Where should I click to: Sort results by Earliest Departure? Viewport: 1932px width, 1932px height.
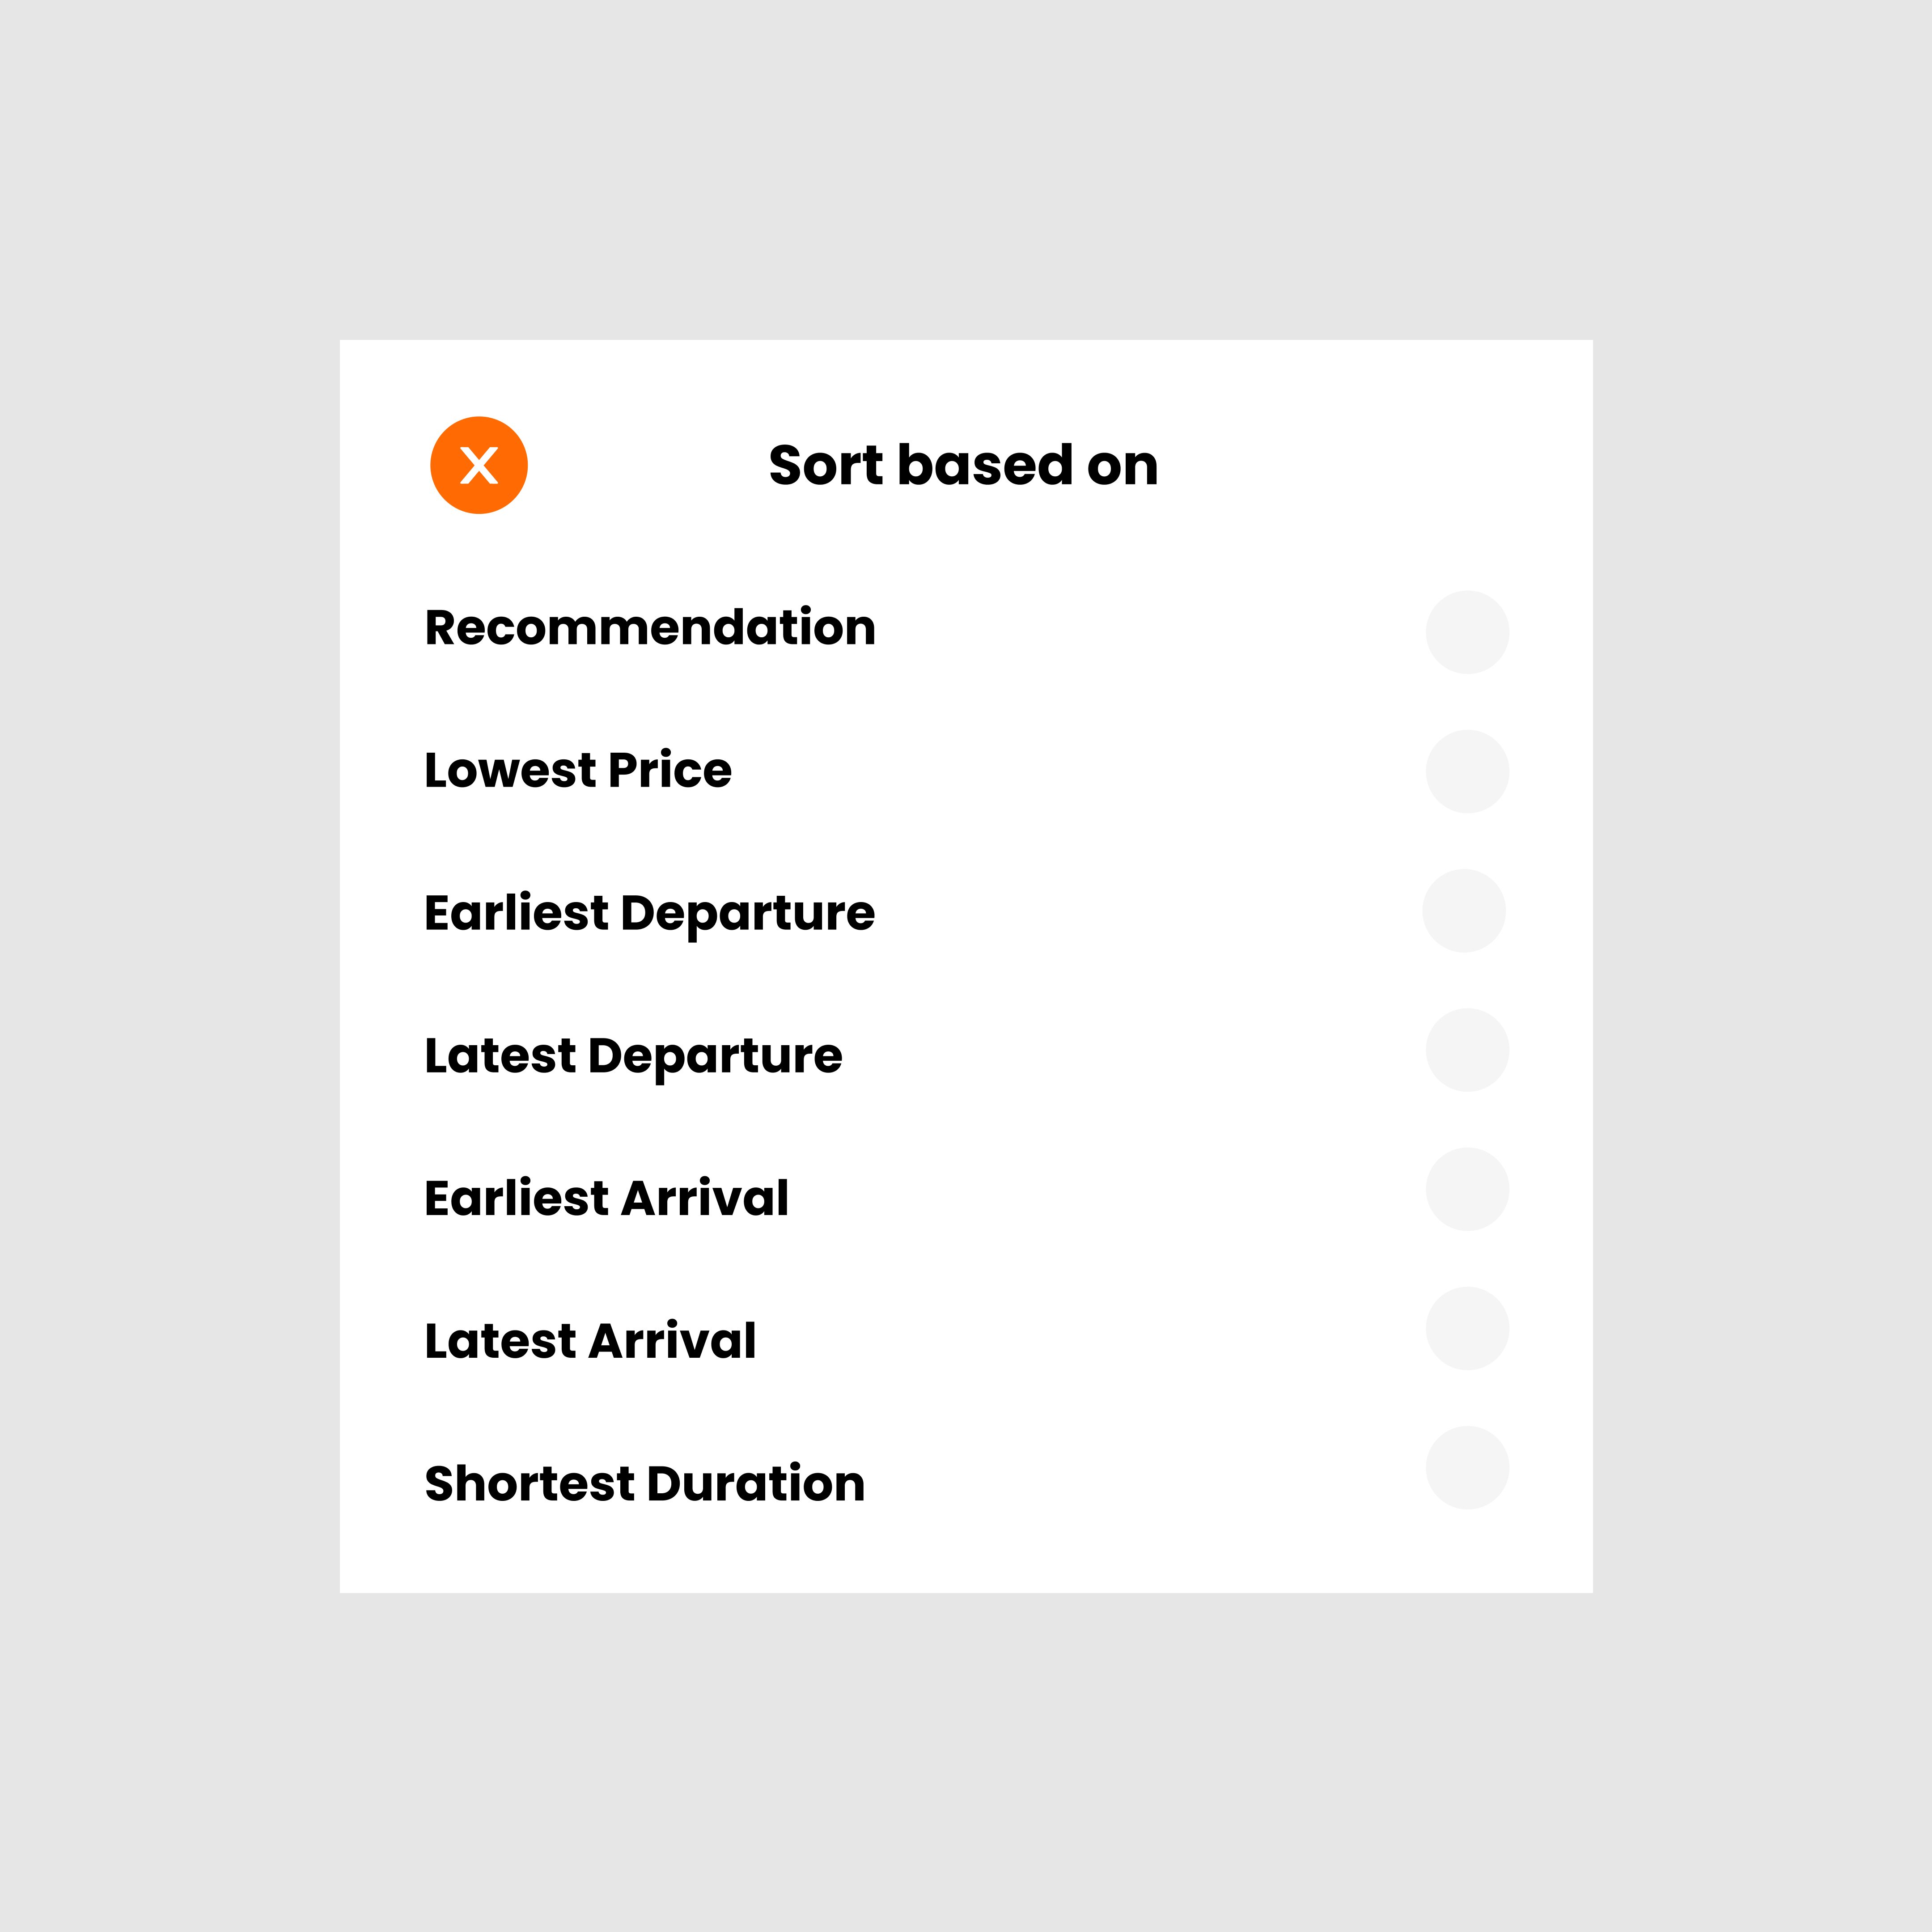coord(649,913)
